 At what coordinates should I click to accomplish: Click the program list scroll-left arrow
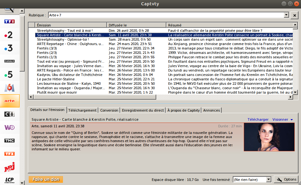coord(31,97)
